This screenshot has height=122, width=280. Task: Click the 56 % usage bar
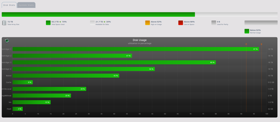(x=83, y=69)
